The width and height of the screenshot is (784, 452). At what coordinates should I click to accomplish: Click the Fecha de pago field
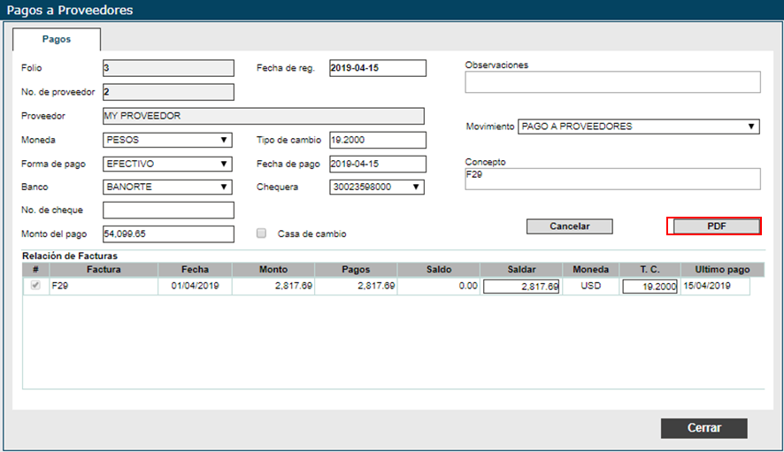377,164
